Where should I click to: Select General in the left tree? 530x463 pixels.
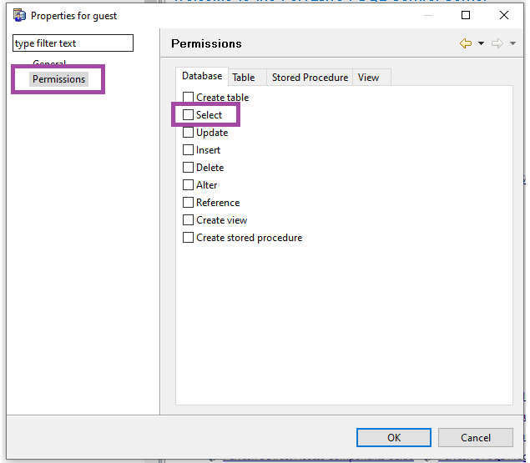[x=49, y=63]
